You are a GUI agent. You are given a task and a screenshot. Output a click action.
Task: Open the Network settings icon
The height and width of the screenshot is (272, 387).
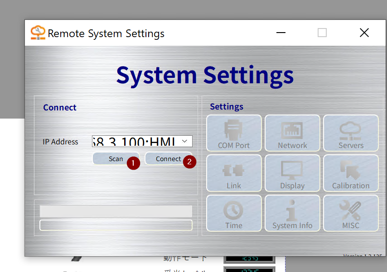(292, 133)
